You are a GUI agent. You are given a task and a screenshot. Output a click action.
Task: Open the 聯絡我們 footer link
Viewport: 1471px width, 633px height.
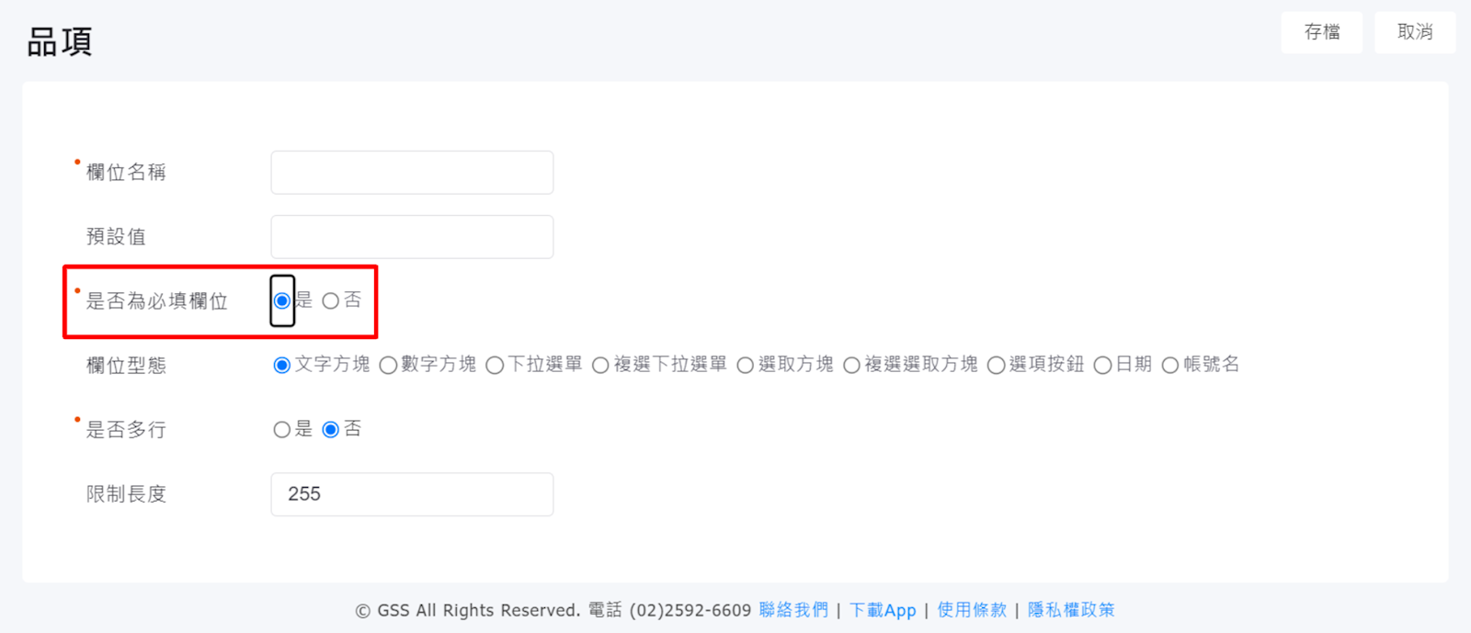[x=793, y=610]
